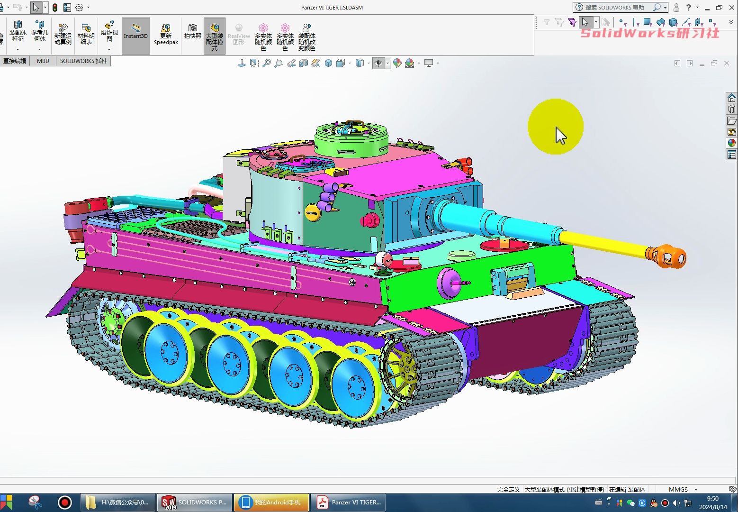
Task: Open Select tool dropdown arrow in title bar
Action: pyautogui.click(x=45, y=8)
